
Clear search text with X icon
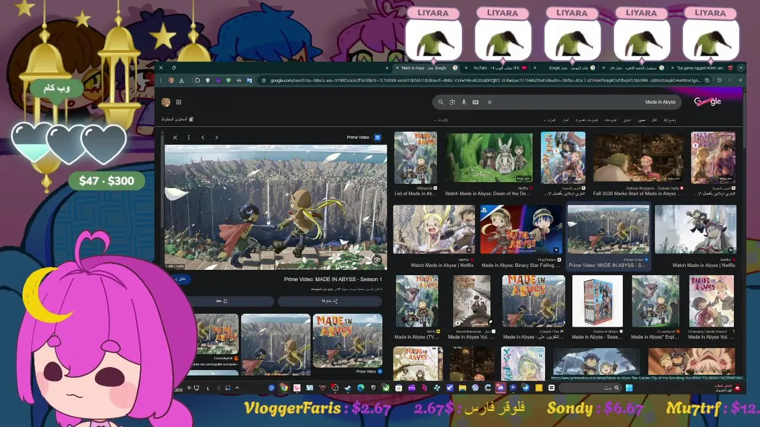tap(489, 102)
